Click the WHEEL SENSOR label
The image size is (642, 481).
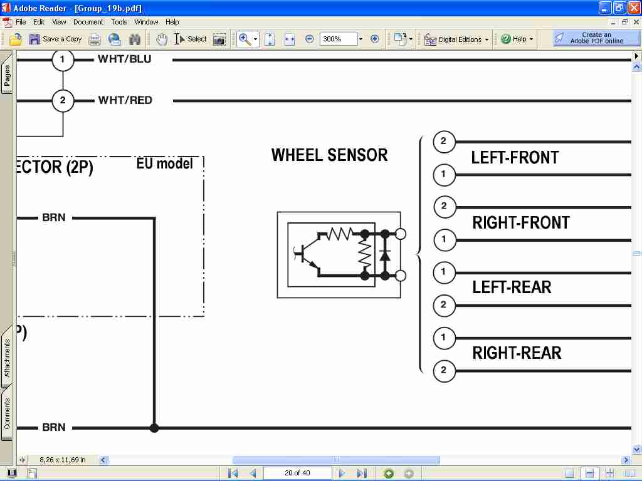pos(329,155)
